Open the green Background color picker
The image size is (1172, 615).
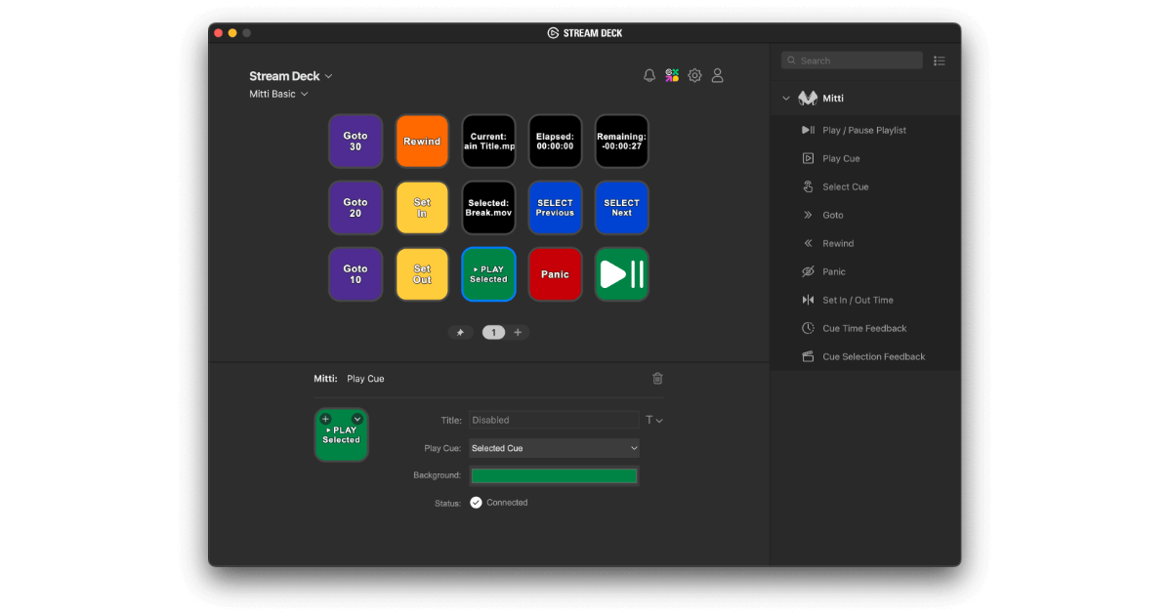click(554, 475)
